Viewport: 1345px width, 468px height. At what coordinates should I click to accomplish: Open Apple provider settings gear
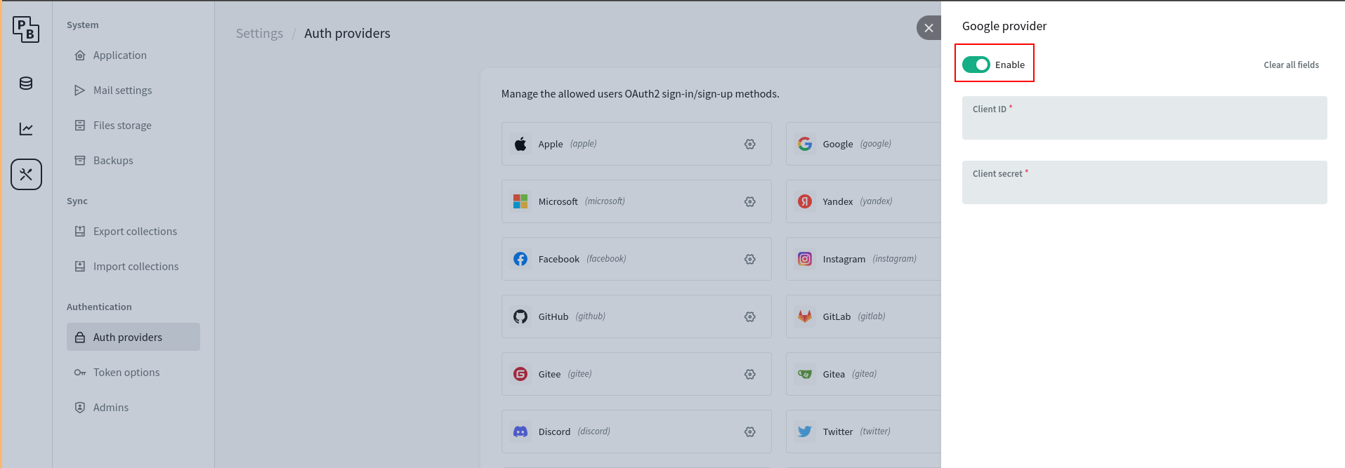point(750,144)
